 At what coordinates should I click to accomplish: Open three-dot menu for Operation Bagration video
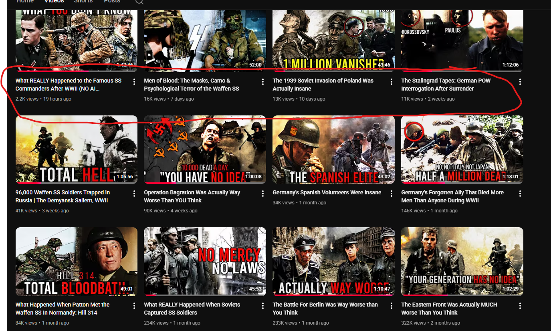[x=263, y=194]
